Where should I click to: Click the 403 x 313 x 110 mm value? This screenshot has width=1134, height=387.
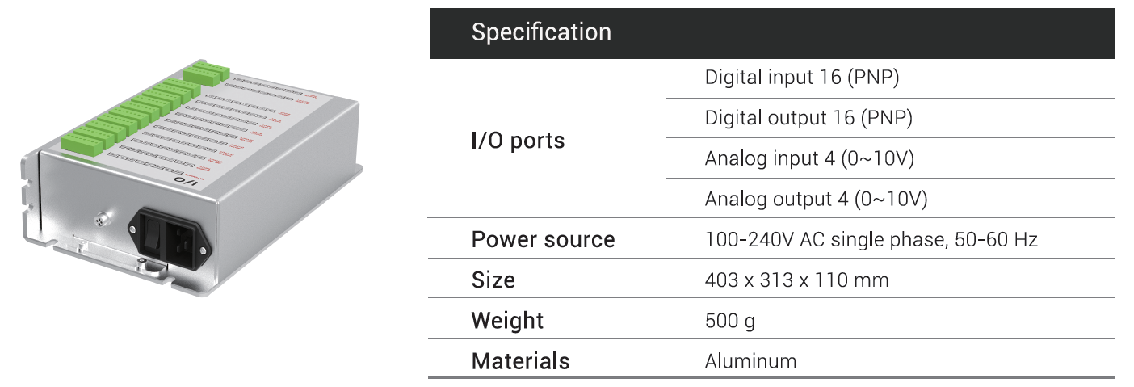pos(796,280)
